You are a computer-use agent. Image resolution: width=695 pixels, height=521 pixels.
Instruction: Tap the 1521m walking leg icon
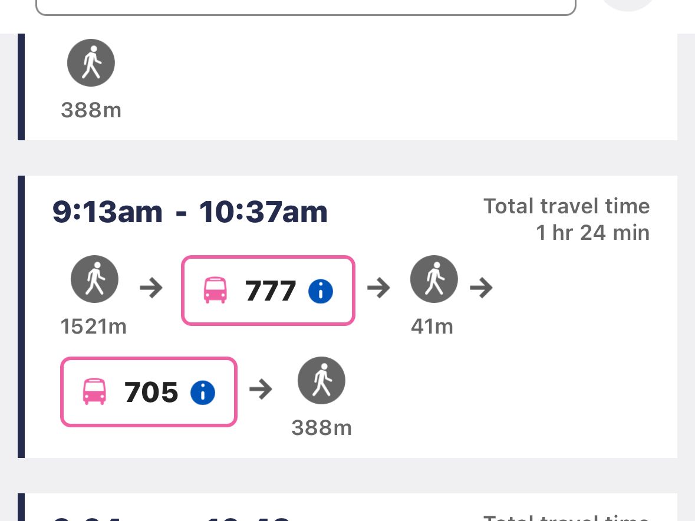tap(94, 279)
